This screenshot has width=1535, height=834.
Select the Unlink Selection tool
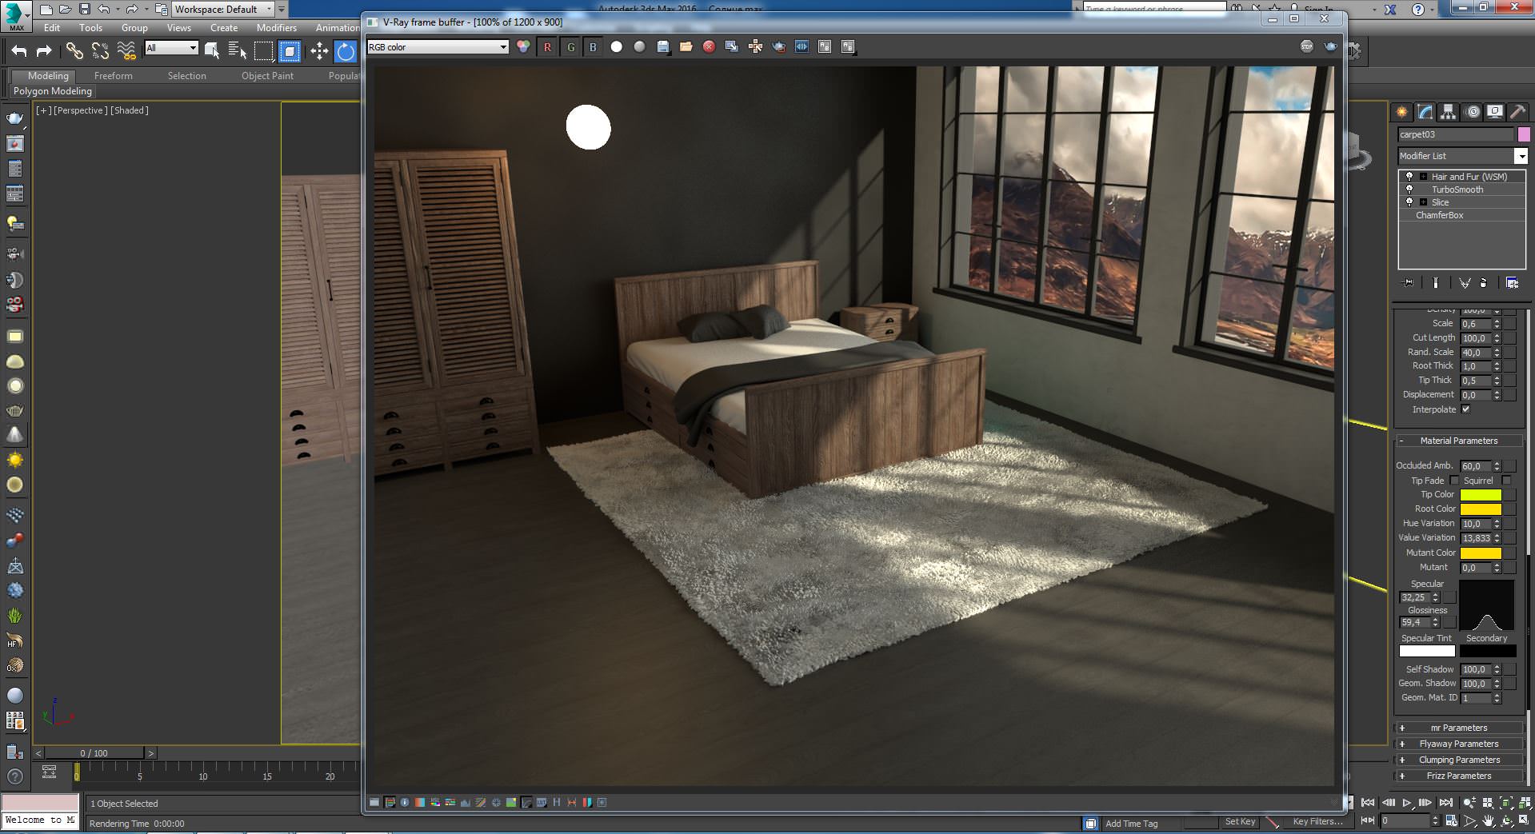click(x=100, y=51)
